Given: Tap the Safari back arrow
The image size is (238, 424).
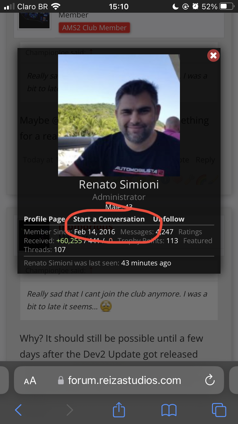Looking at the screenshot, I should click(18, 410).
